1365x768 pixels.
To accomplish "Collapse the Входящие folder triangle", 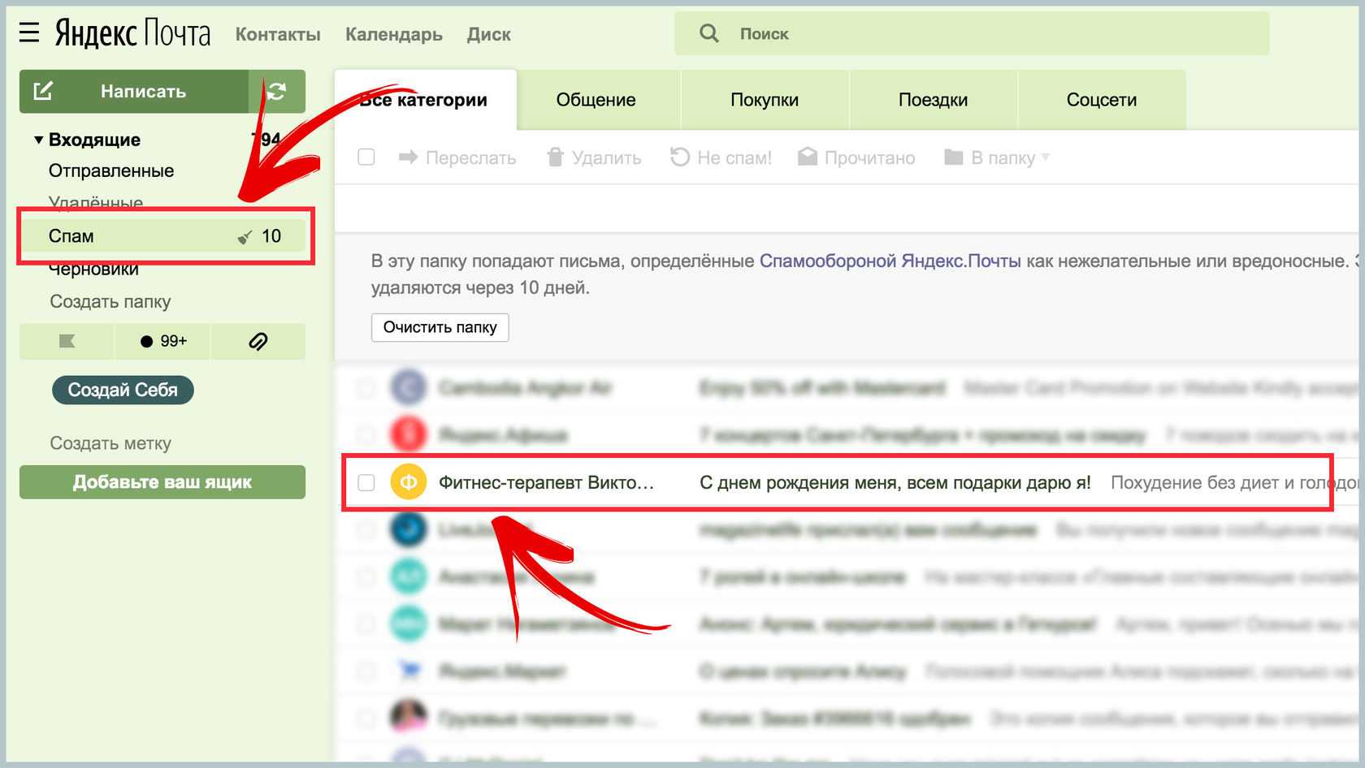I will 38,140.
